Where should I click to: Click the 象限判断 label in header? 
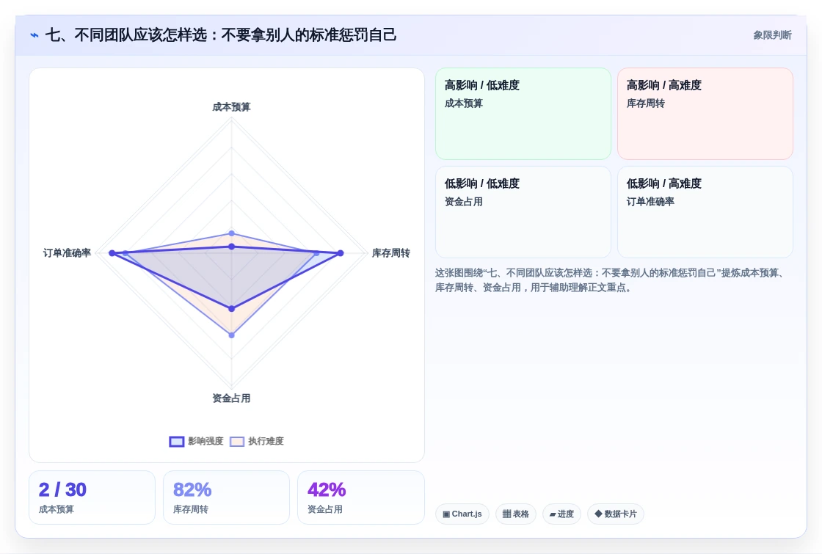(772, 35)
